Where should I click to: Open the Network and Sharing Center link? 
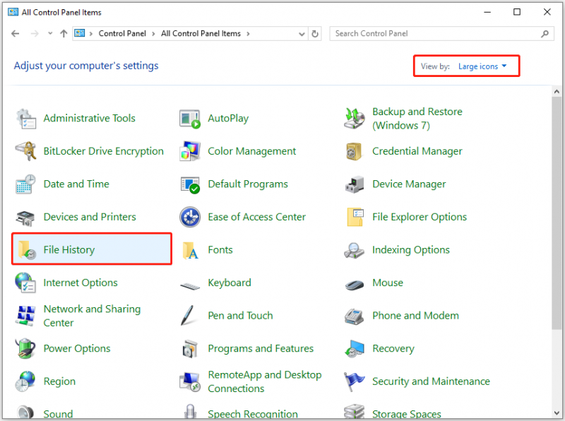[92, 316]
